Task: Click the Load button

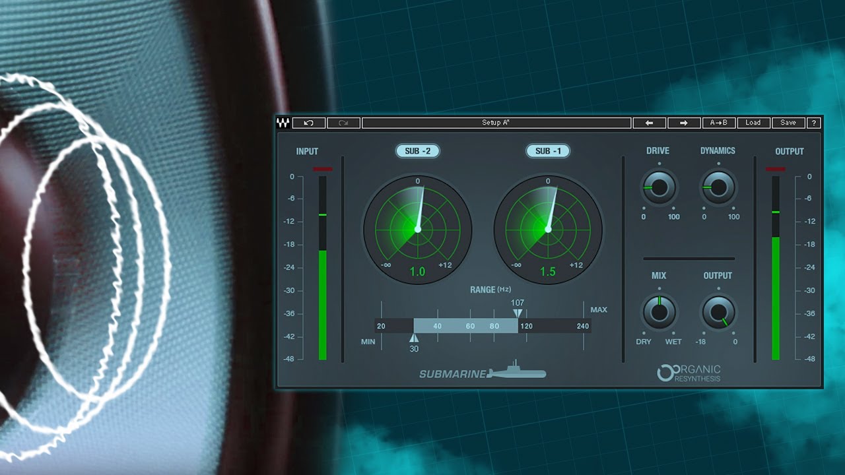Action: [753, 123]
